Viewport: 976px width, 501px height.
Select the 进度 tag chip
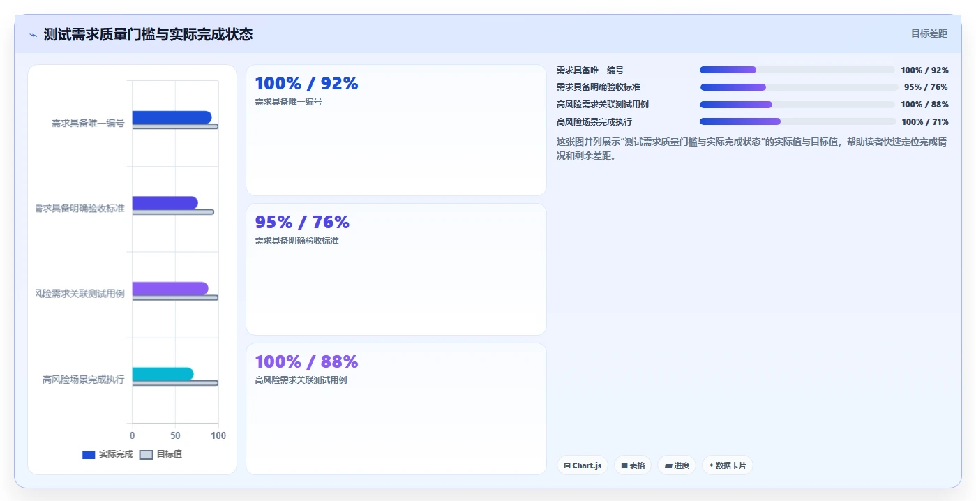(x=677, y=465)
